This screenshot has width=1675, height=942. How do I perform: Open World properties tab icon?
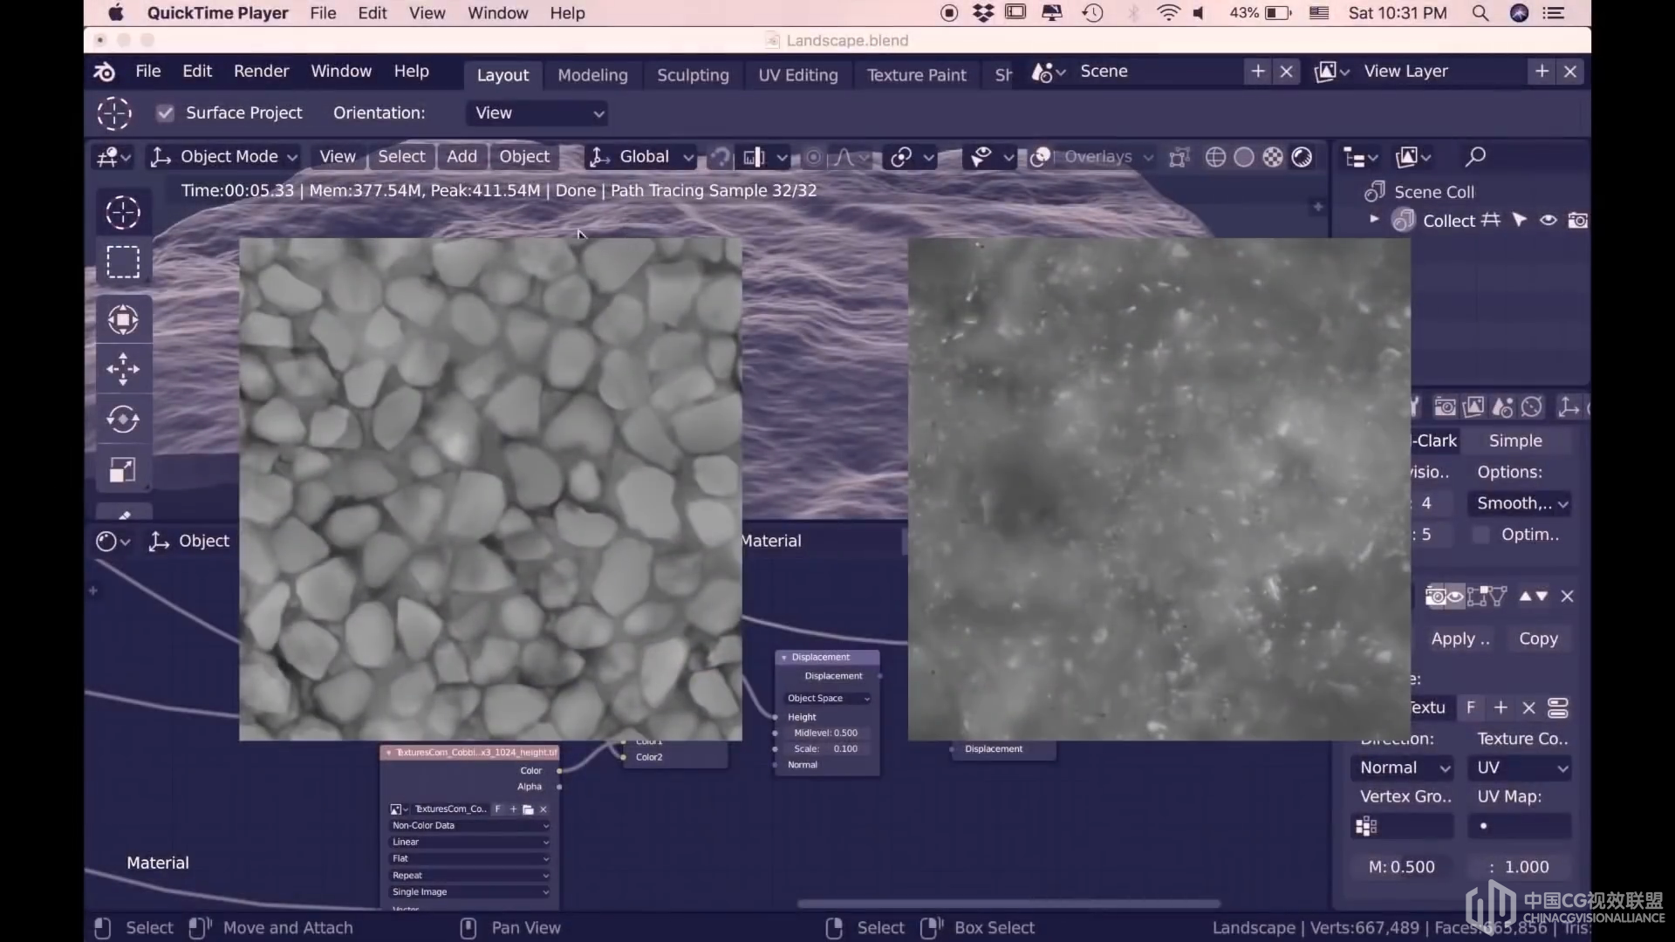tap(1532, 406)
